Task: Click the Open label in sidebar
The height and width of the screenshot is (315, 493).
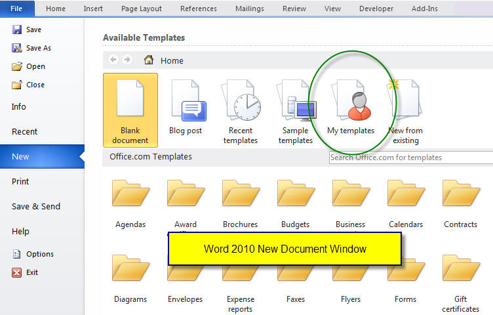Action: point(35,66)
